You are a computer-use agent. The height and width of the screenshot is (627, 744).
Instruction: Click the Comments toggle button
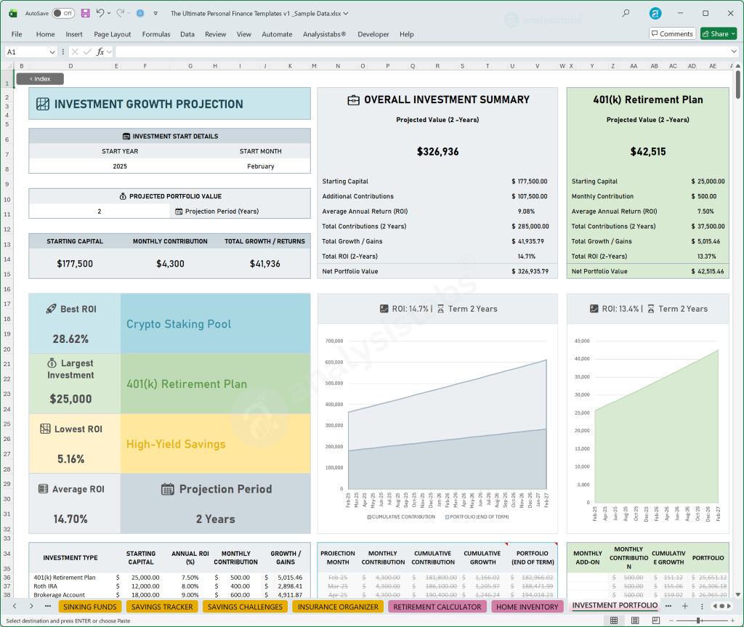tap(671, 33)
